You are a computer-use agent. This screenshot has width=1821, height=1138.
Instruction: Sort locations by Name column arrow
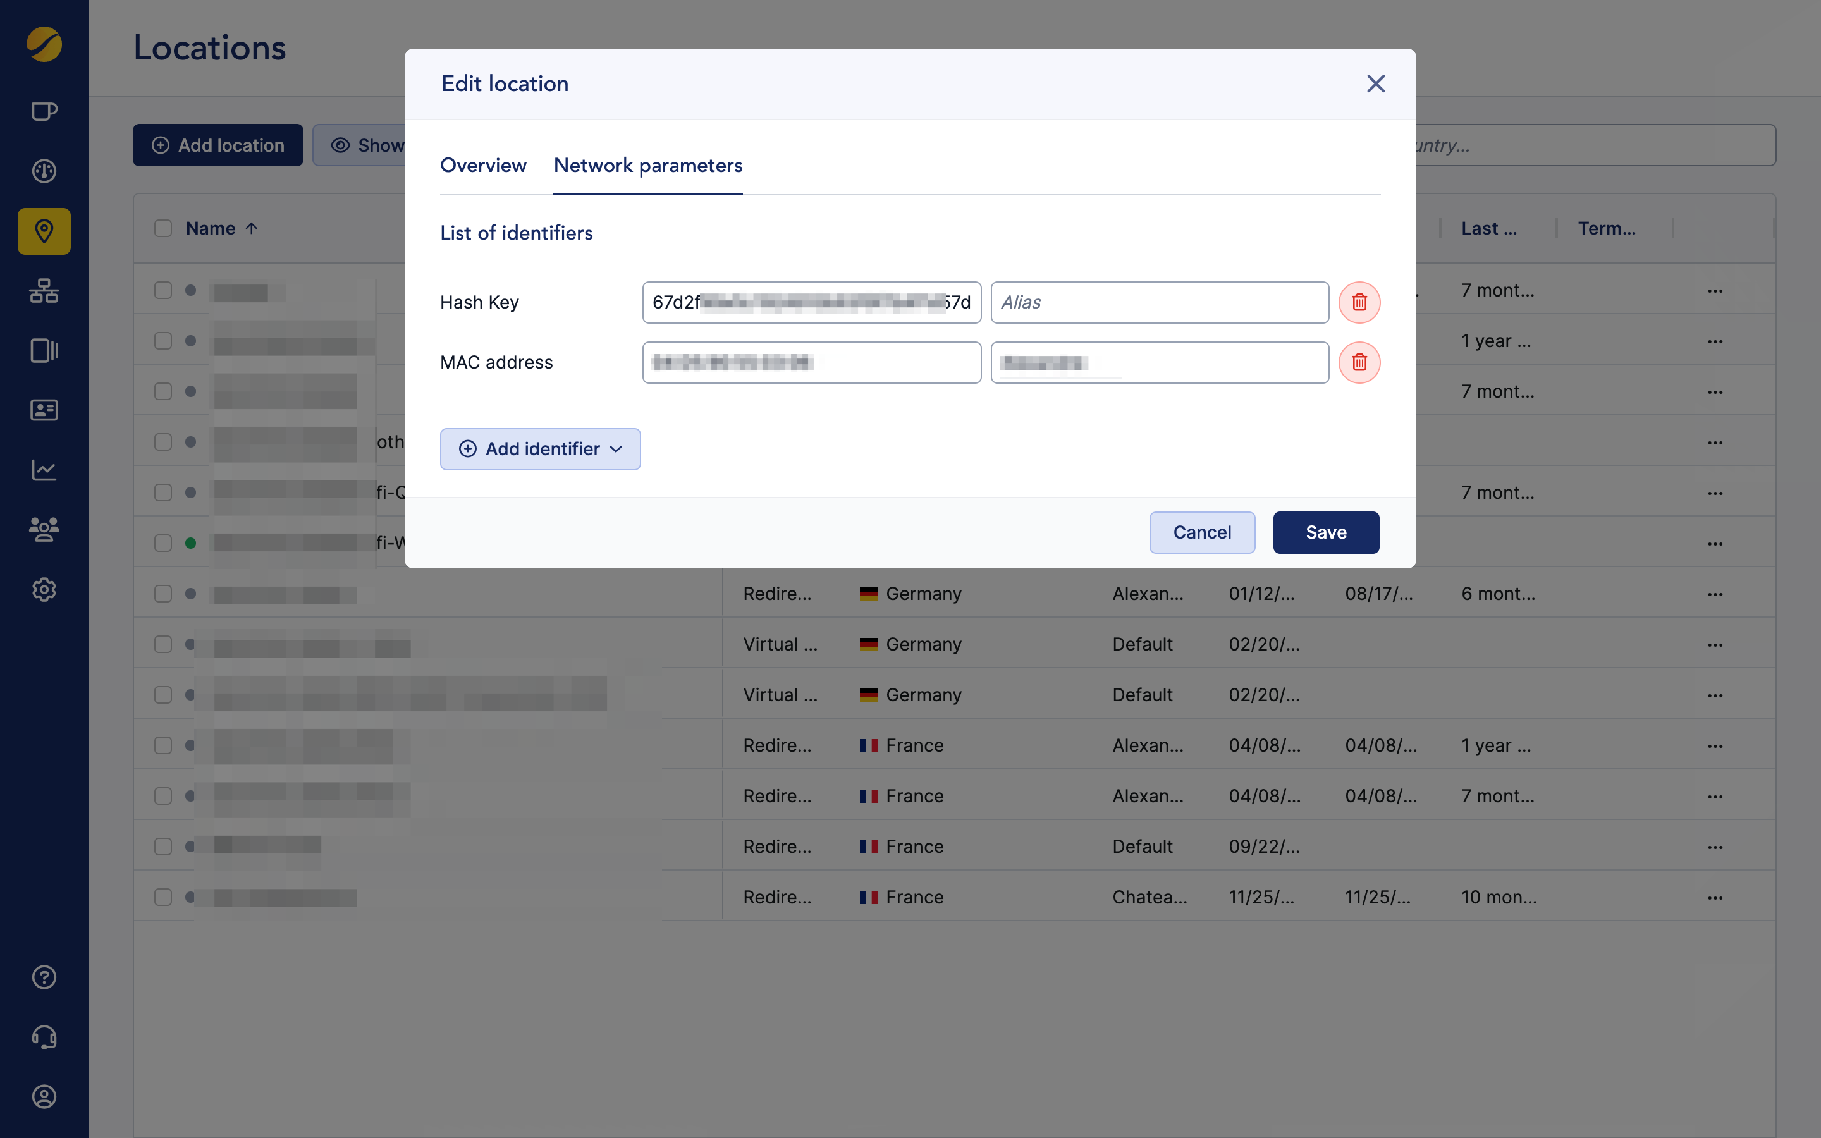(x=251, y=228)
